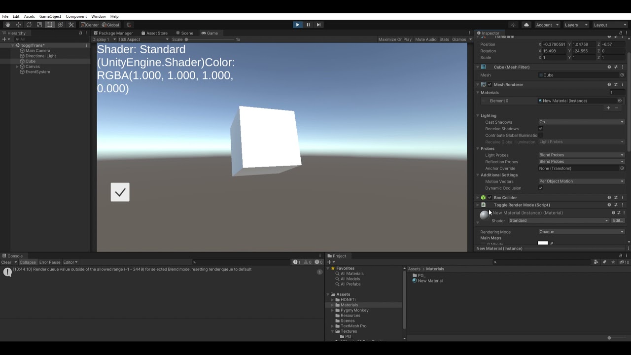631x355 pixels.
Task: Click the Collapse button in the Console
Action: 28,262
